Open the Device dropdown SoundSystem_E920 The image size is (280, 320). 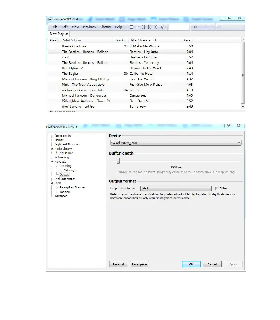[176, 143]
